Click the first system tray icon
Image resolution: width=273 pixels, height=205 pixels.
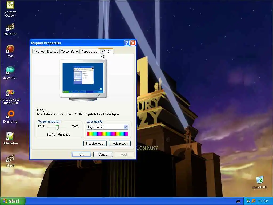point(248,201)
